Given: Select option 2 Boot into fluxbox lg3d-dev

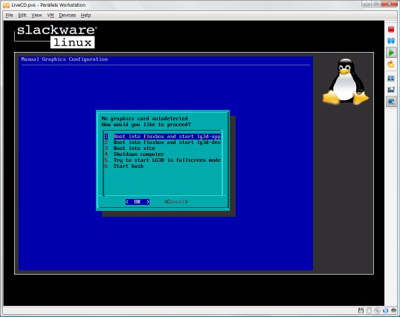Looking at the screenshot, I should pyautogui.click(x=163, y=143).
